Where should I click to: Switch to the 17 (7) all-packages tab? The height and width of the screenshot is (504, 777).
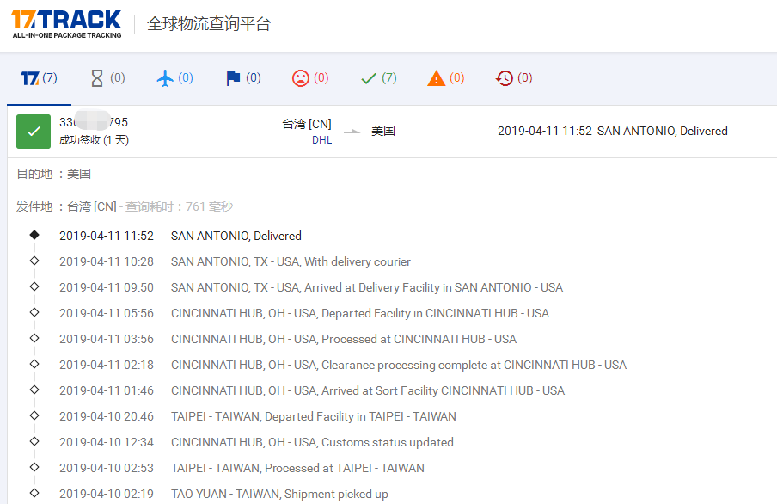point(38,77)
